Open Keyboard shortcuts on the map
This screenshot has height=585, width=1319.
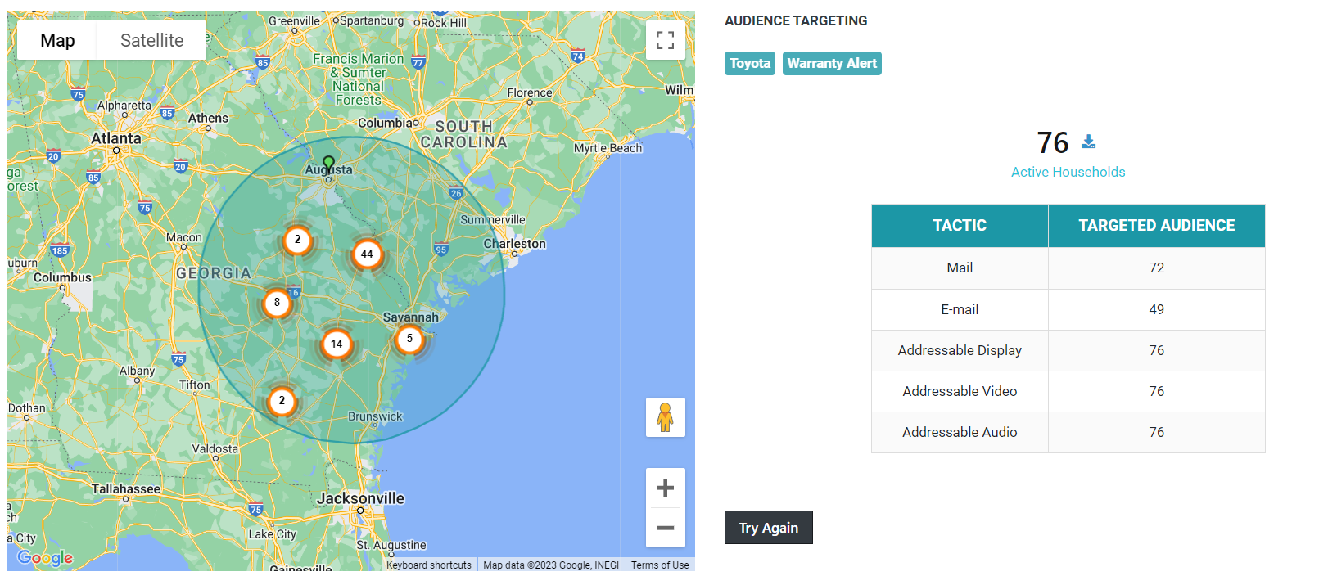click(x=428, y=565)
